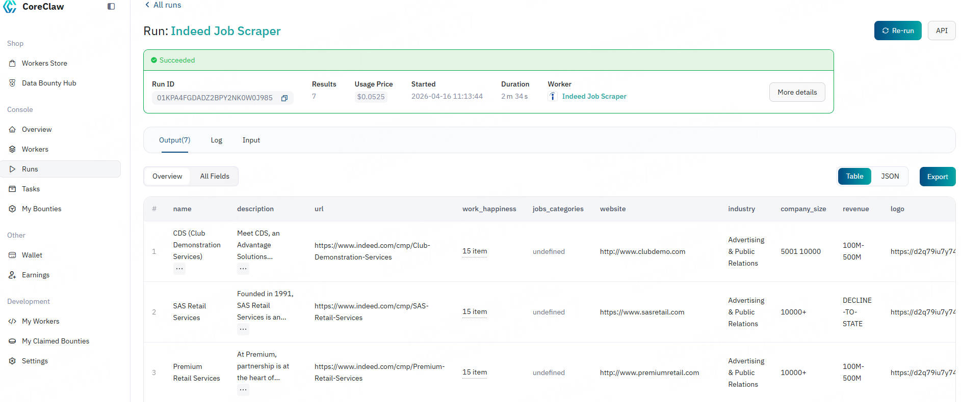Go back to All runs
Image resolution: width=961 pixels, height=402 pixels.
[167, 5]
